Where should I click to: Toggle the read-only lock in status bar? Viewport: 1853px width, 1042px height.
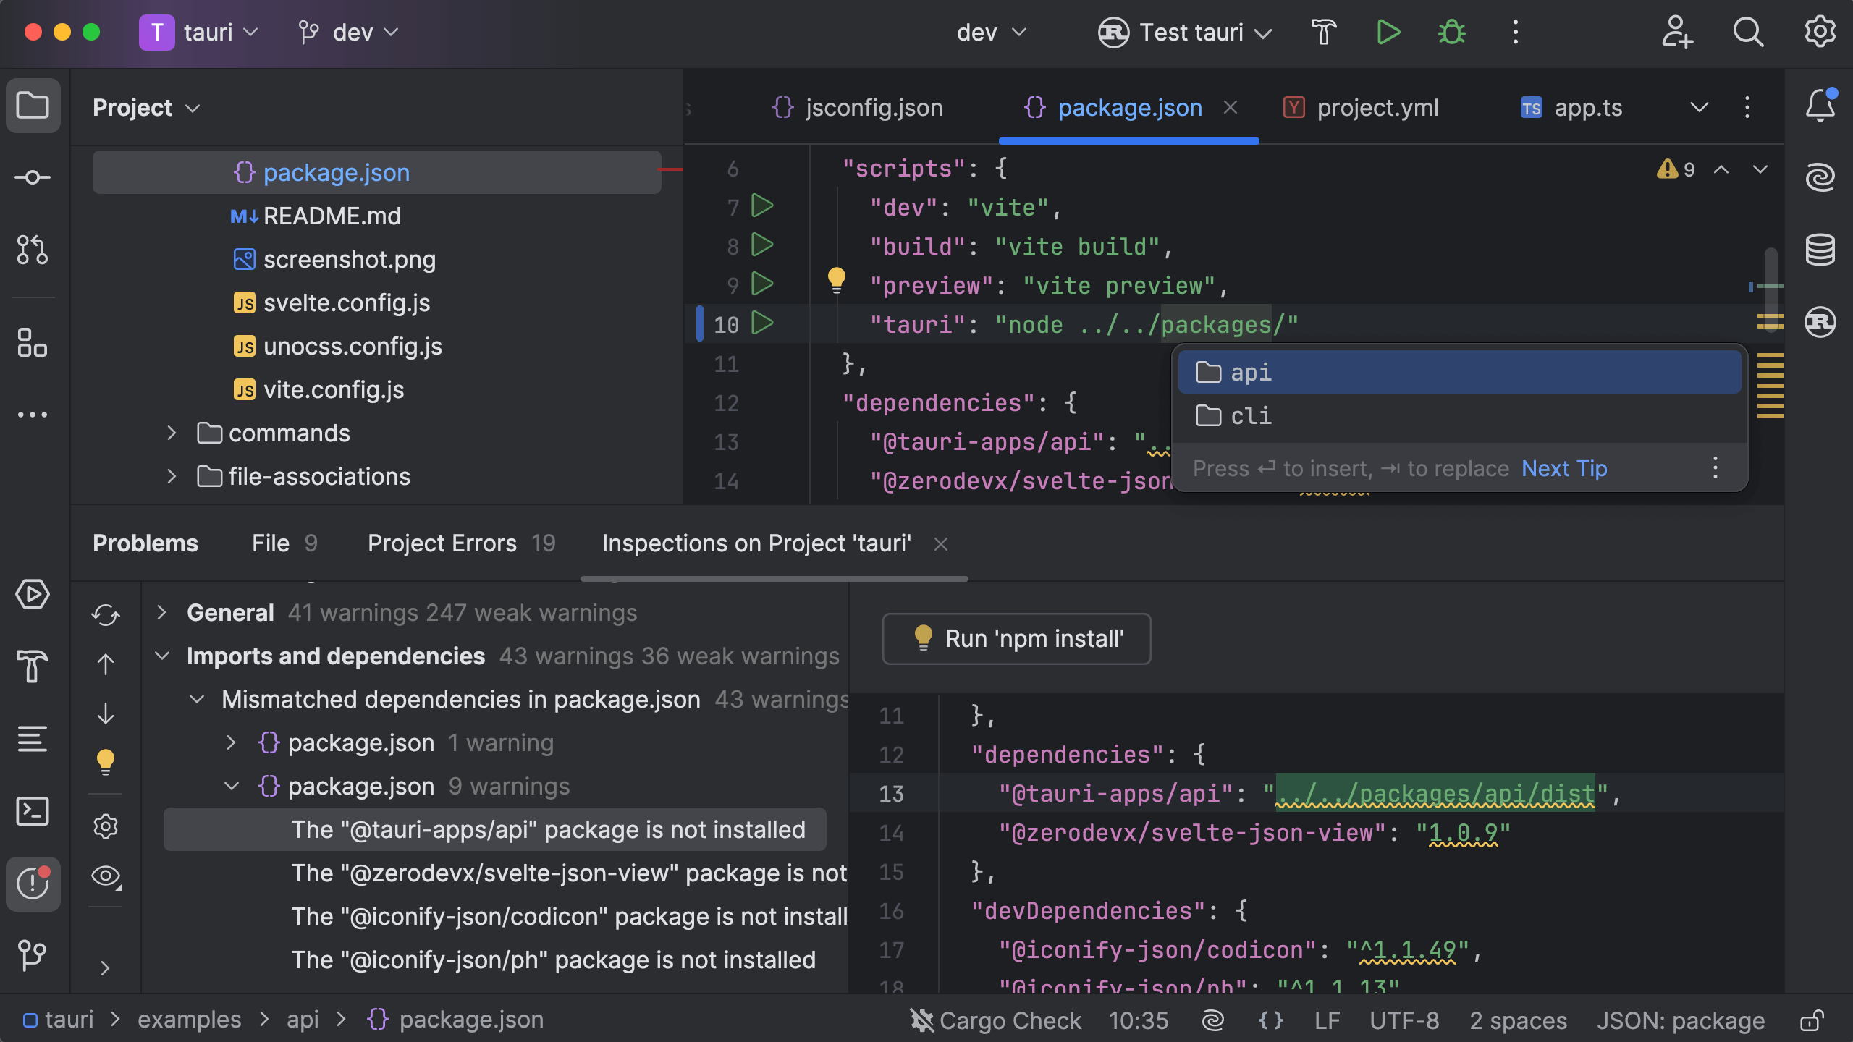point(1811,1020)
